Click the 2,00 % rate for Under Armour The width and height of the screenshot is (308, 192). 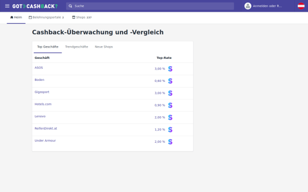click(160, 142)
